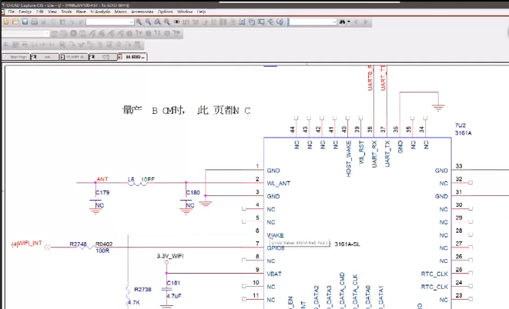Switch to the SDIO schematic tab
The width and height of the screenshot is (509, 309).
point(132,57)
